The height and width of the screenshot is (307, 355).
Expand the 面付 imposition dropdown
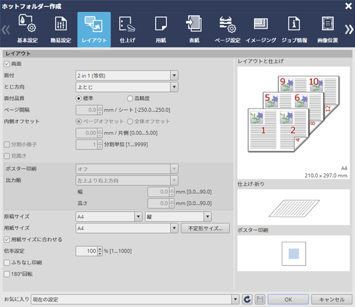pos(127,75)
